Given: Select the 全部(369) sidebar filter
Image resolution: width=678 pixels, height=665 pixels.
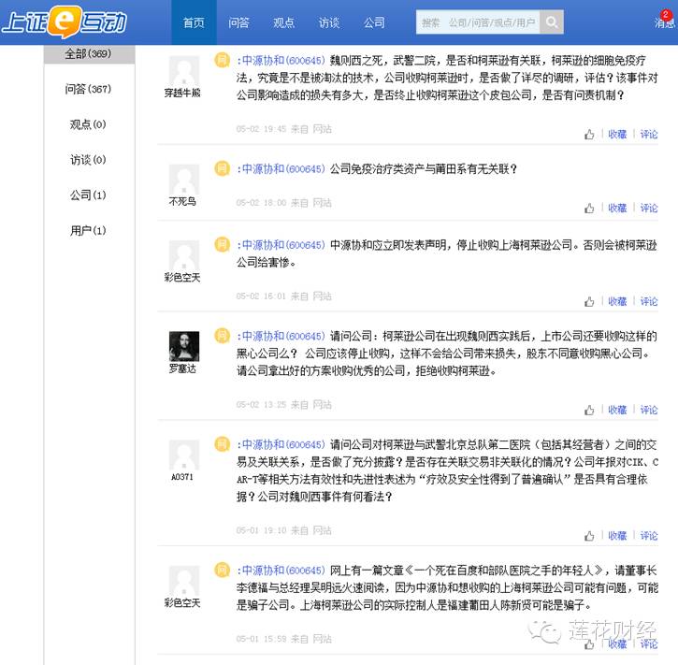Looking at the screenshot, I should click(89, 54).
